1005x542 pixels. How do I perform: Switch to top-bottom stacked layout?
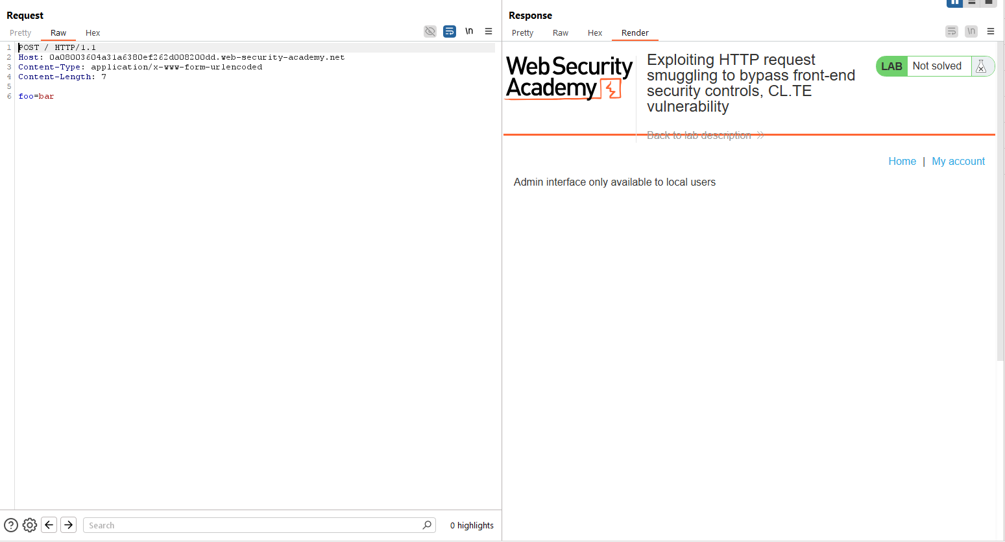tap(972, 3)
